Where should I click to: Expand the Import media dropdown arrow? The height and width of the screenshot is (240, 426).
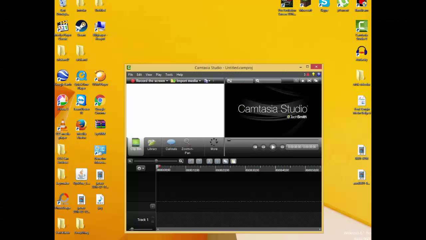coord(200,81)
